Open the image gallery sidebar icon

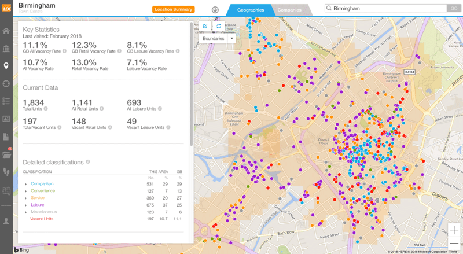pyautogui.click(x=6, y=119)
